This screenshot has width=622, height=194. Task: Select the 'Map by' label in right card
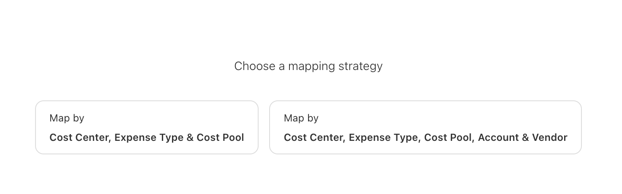(301, 118)
